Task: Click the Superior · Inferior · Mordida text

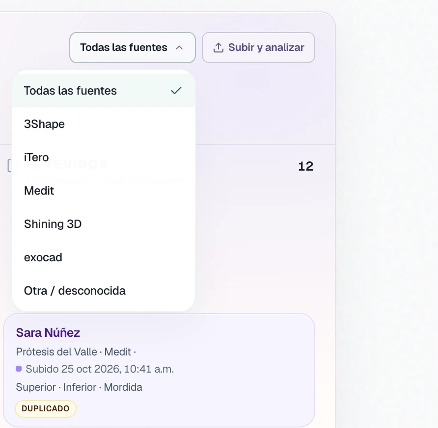Action: point(79,387)
